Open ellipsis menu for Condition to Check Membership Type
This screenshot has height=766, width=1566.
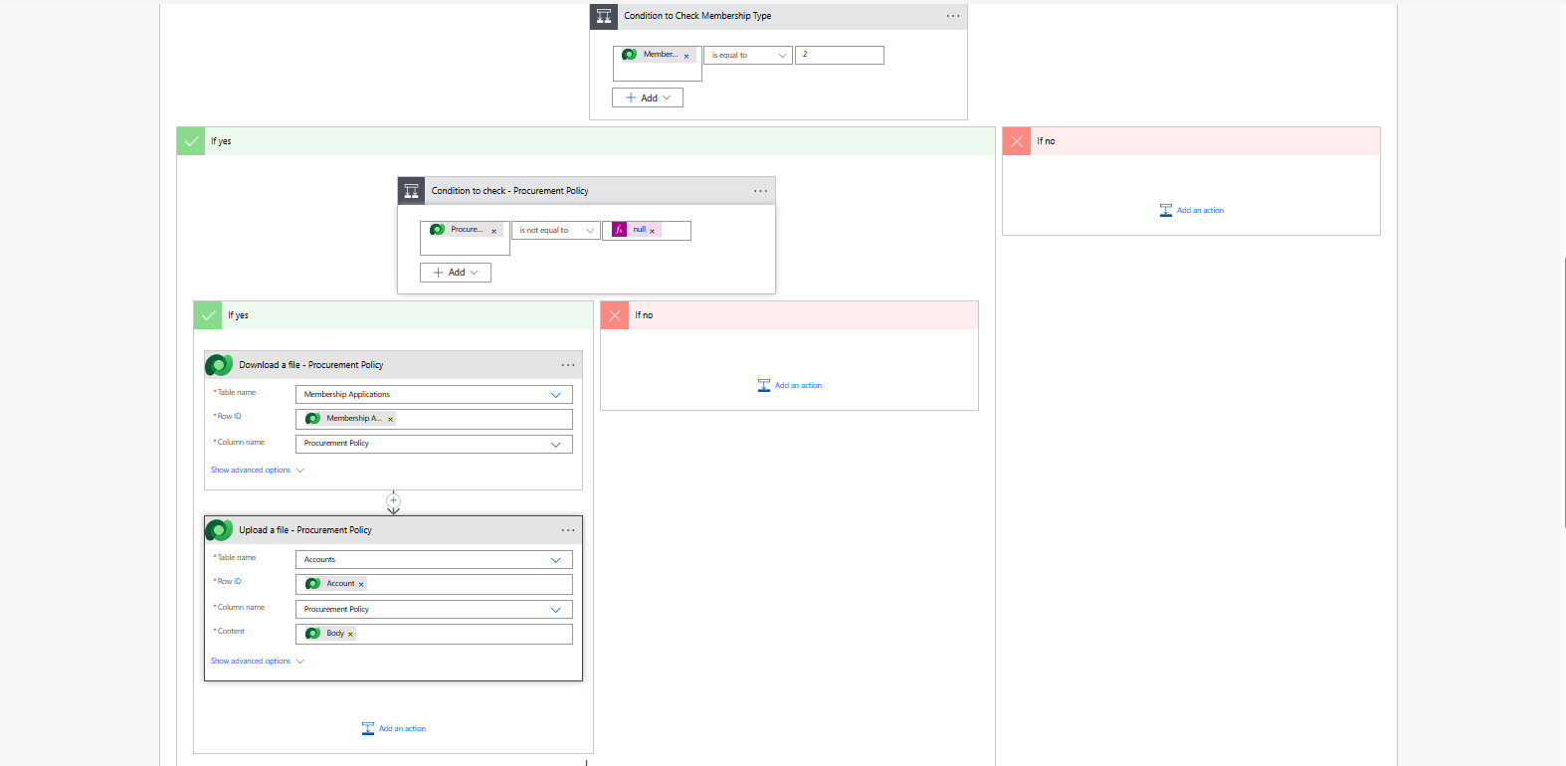pyautogui.click(x=952, y=16)
